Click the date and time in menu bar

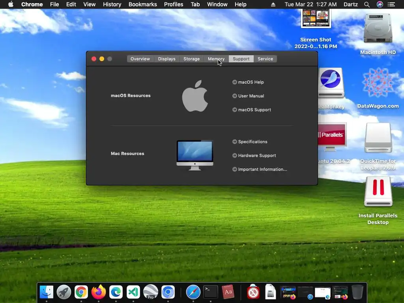[310, 4]
